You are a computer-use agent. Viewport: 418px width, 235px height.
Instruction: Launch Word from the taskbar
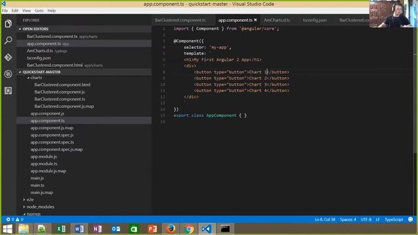tap(79, 229)
